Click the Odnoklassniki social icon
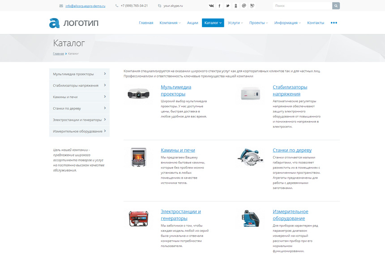The width and height of the screenshot is (385, 268). [x=236, y=6]
